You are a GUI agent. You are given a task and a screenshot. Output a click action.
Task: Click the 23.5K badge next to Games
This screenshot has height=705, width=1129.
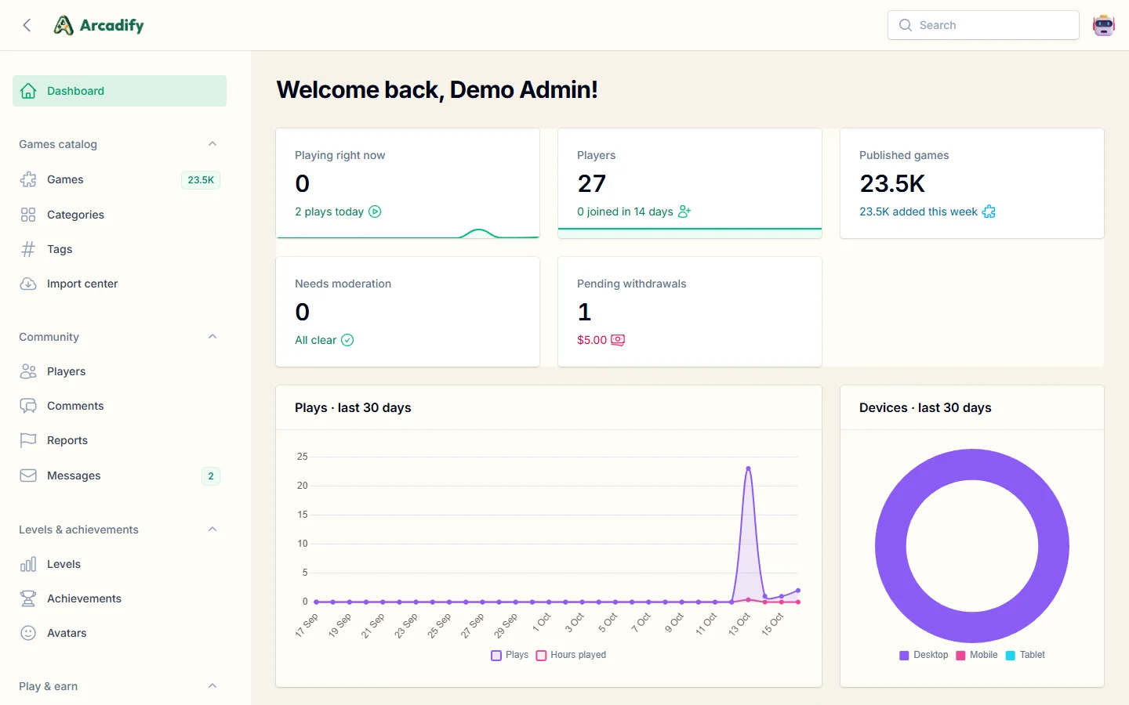(201, 179)
